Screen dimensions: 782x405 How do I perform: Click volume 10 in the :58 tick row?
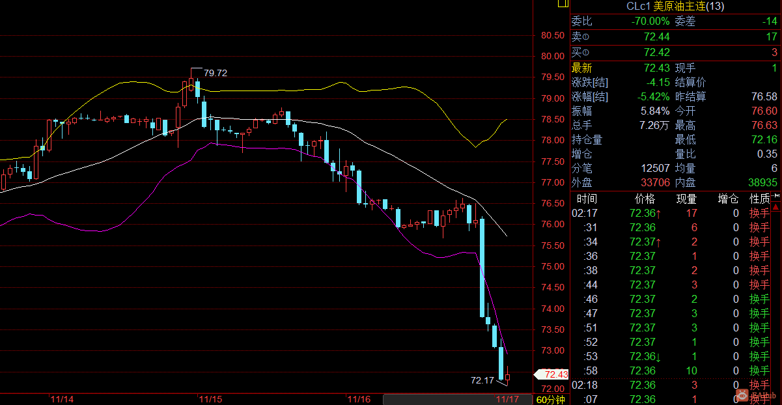click(691, 370)
